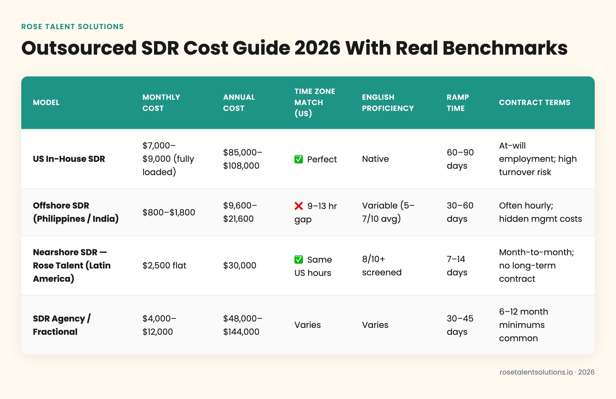Select the ENGLISH PROFICIENCY column header
616x399 pixels.
coord(388,103)
